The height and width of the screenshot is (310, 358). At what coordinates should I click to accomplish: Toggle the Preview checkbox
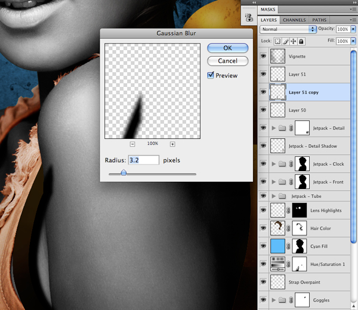tap(211, 75)
